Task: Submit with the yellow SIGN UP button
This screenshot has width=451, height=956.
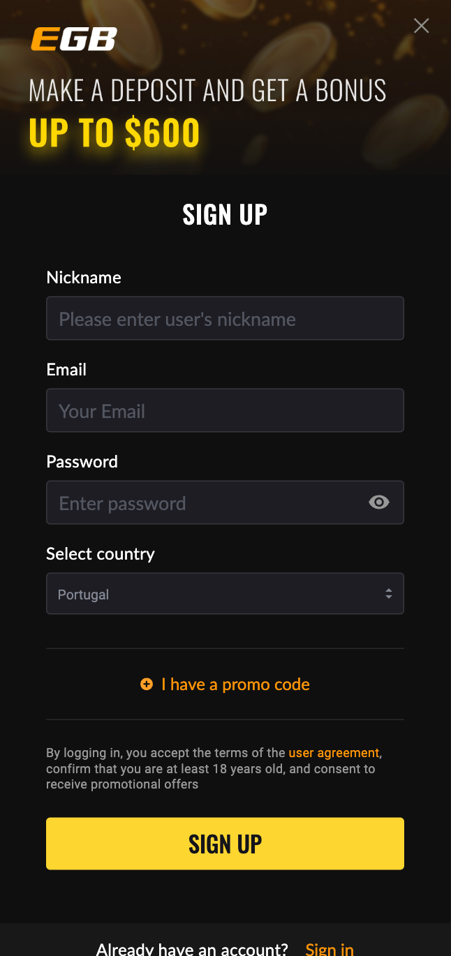Action: [x=225, y=844]
